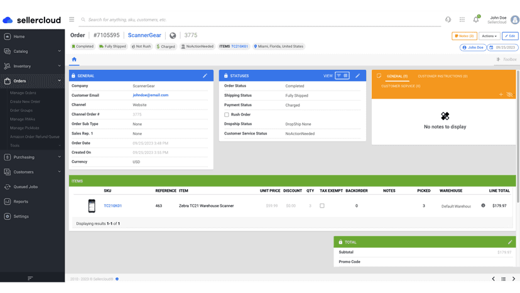Click the Completed status badge
The height and width of the screenshot is (293, 520).
[82, 47]
